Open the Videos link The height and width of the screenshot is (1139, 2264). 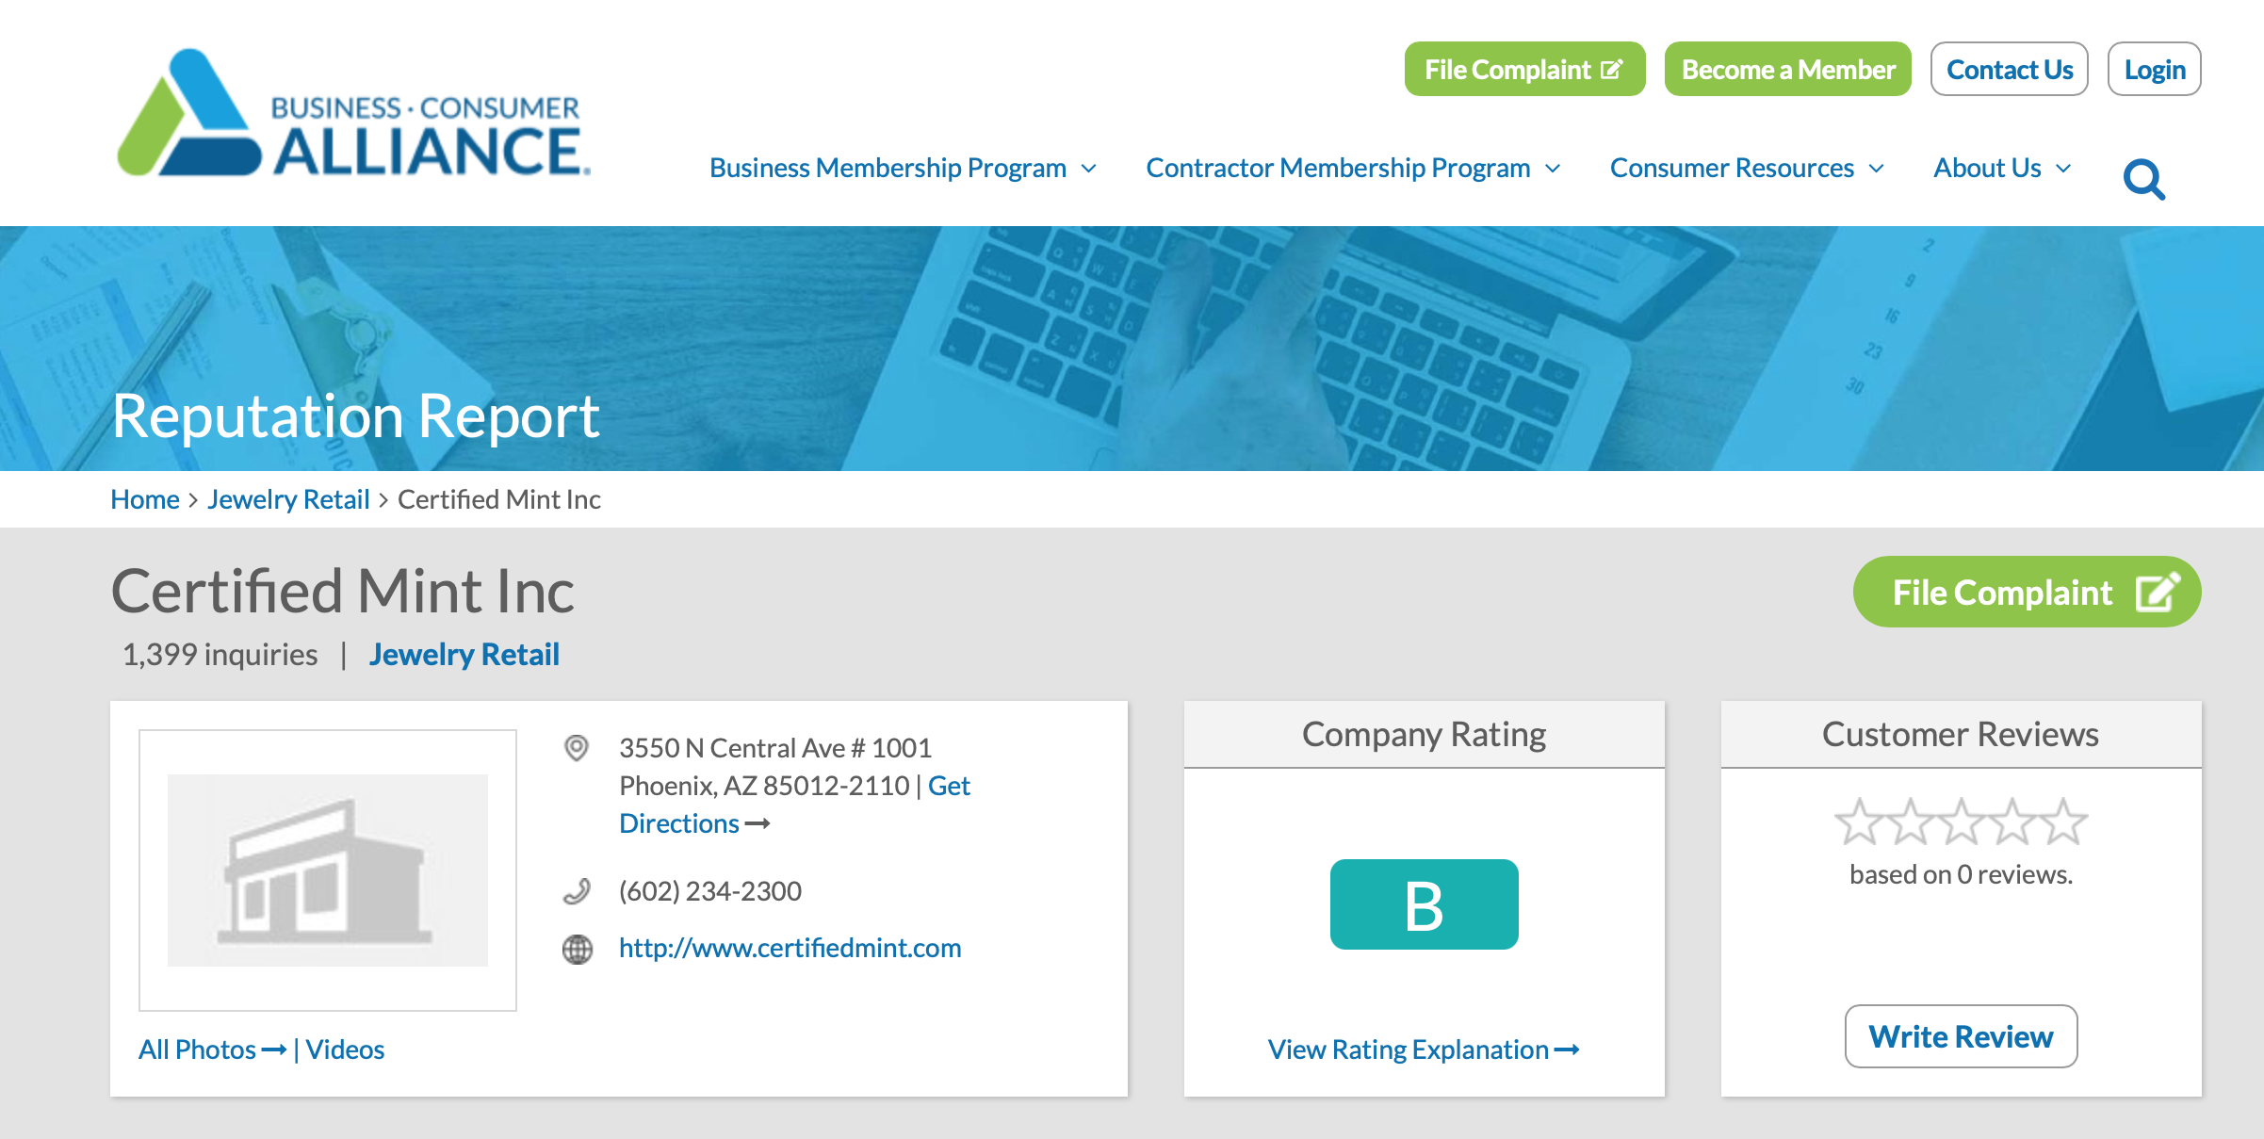345,1050
